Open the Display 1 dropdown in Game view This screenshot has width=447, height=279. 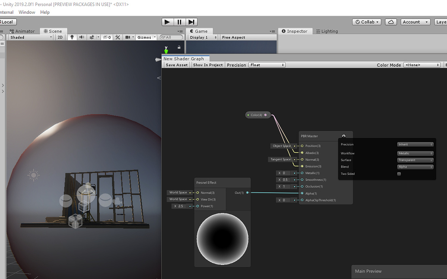click(x=203, y=37)
